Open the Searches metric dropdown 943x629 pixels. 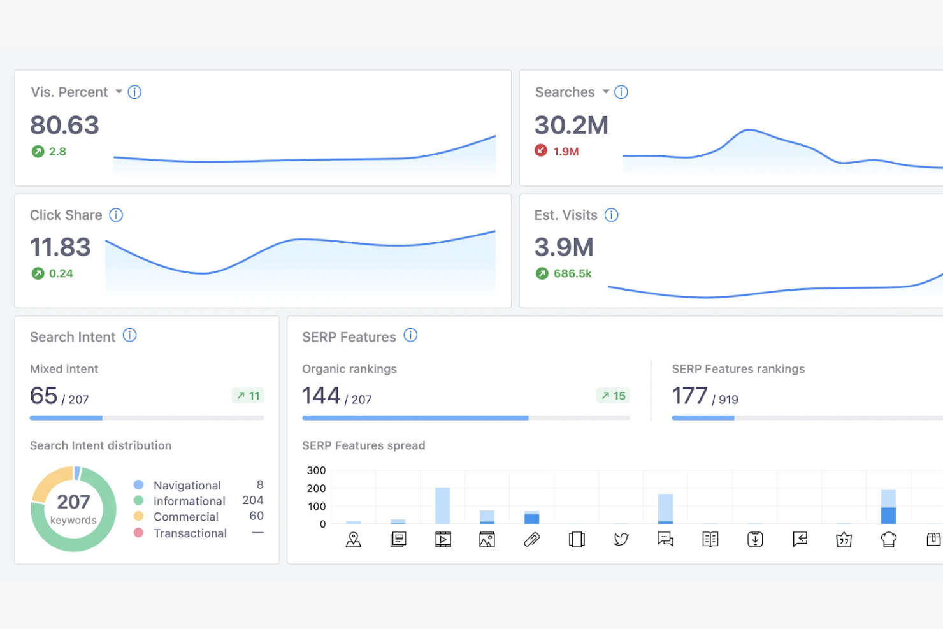(606, 92)
